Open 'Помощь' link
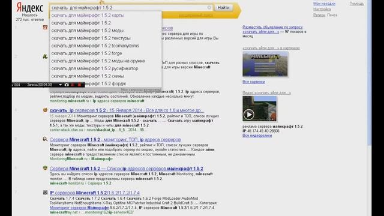 [x=356, y=4]
